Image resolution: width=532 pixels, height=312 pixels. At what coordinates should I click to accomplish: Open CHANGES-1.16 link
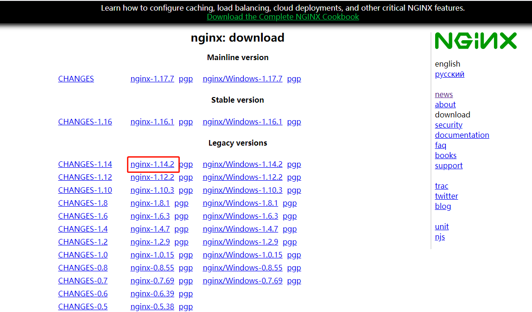(85, 122)
